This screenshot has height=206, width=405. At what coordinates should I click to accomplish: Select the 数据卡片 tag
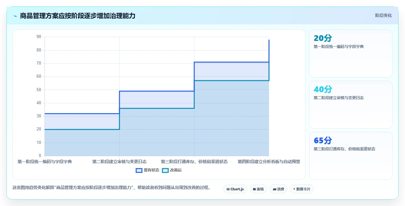[302, 189]
